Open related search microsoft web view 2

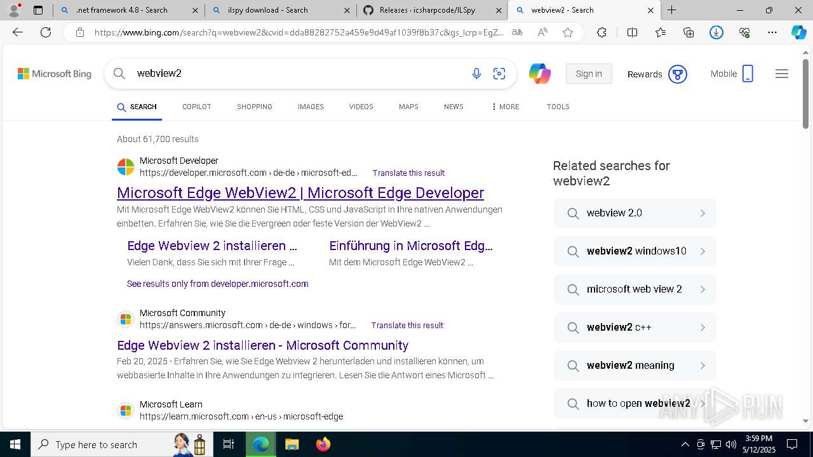[x=635, y=289]
